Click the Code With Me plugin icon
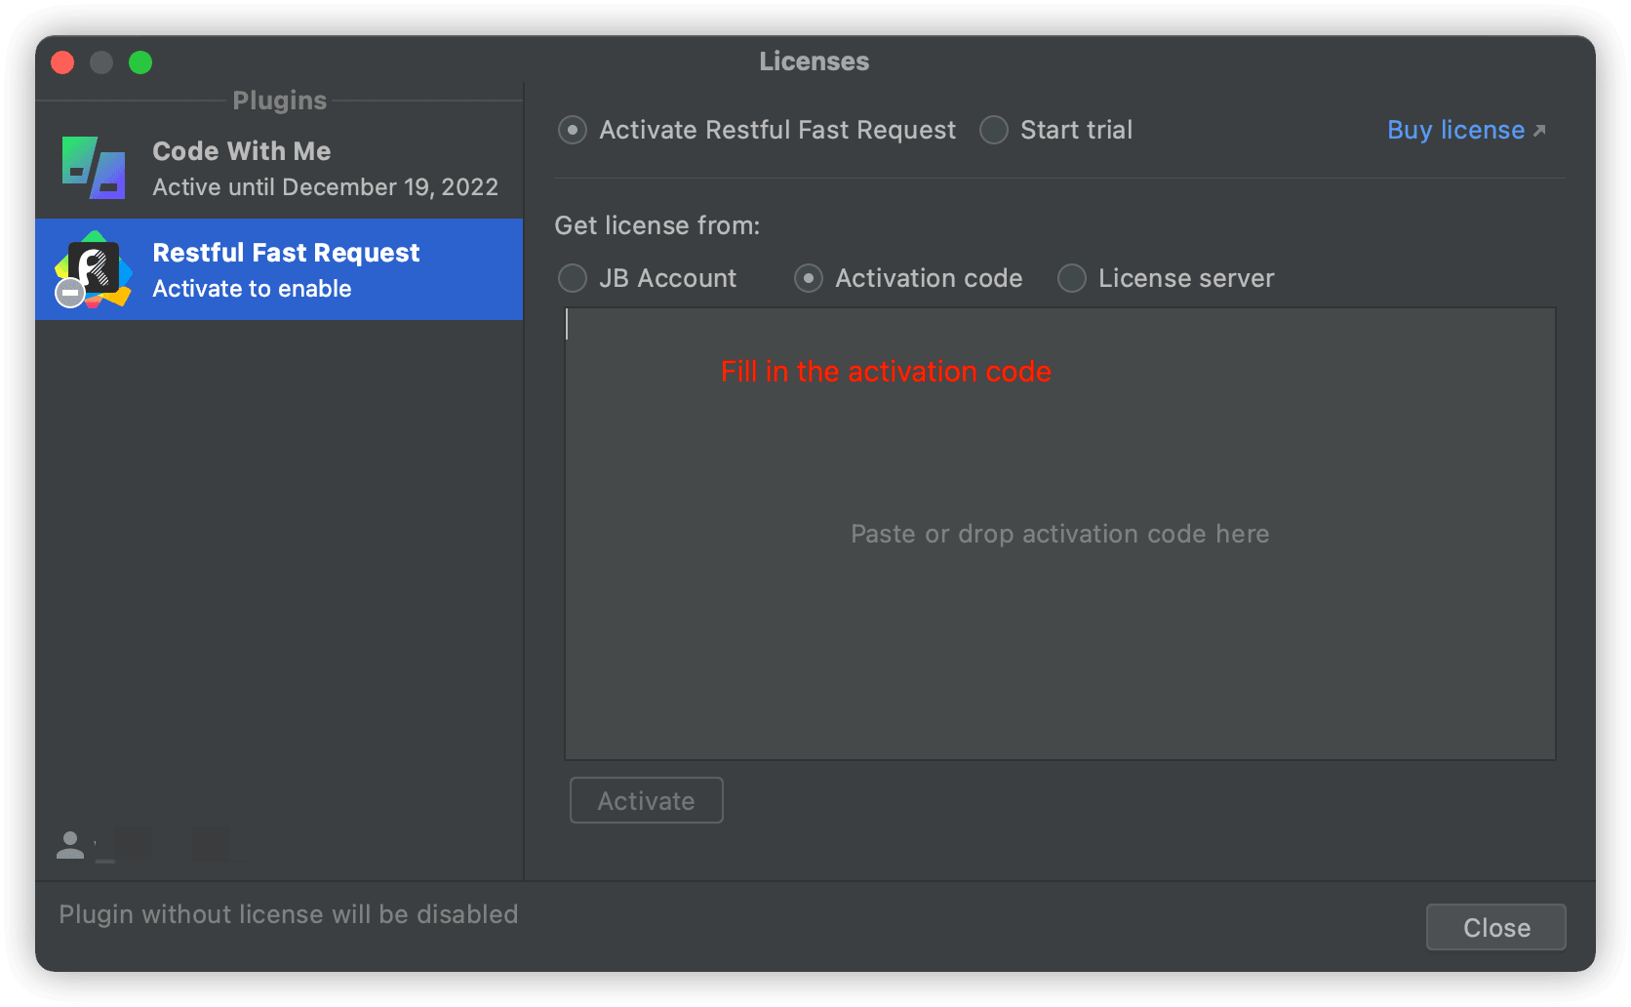This screenshot has height=1007, width=1631. click(94, 168)
